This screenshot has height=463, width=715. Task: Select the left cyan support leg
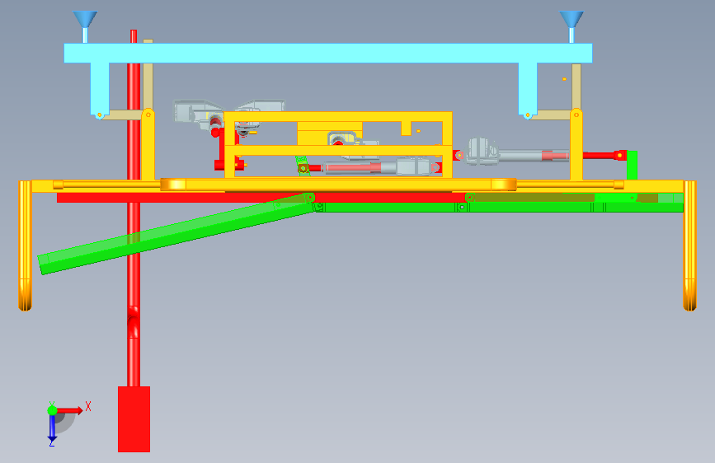[100, 89]
